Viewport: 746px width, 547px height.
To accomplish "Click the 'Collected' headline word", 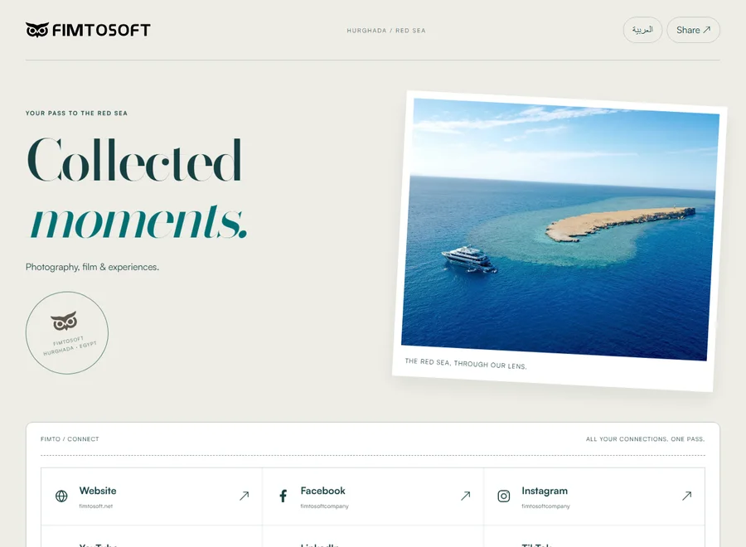I will click(x=134, y=160).
